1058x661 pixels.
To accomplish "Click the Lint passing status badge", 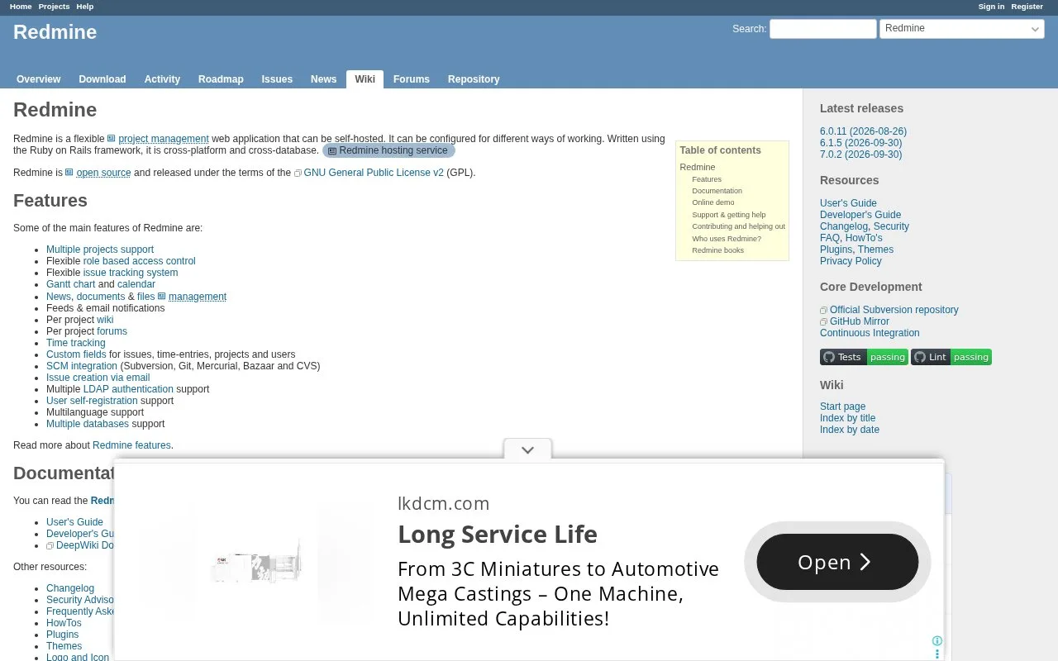I will point(951,357).
